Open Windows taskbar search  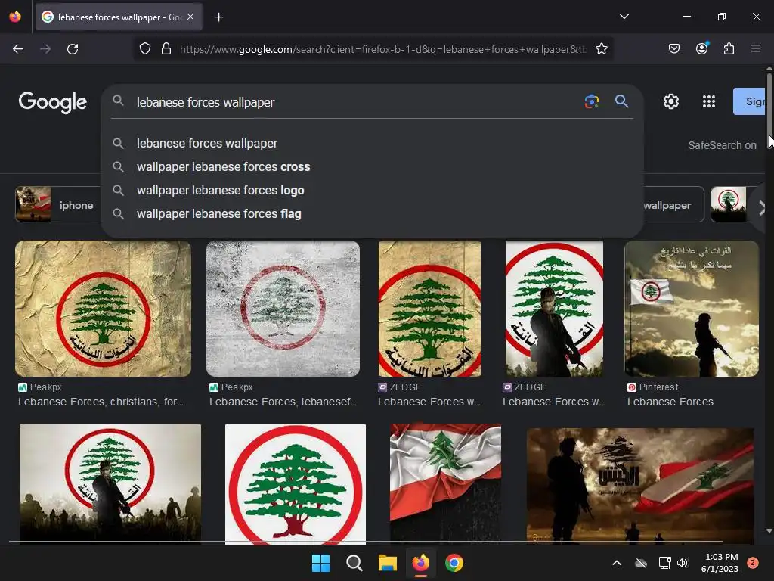tap(354, 563)
